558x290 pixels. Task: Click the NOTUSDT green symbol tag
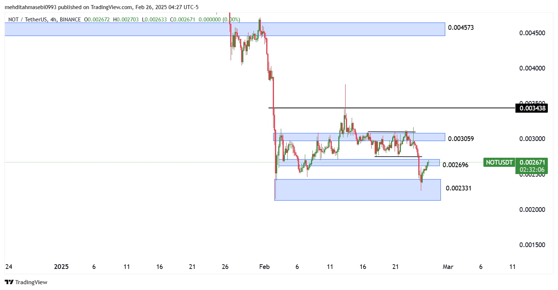point(499,162)
